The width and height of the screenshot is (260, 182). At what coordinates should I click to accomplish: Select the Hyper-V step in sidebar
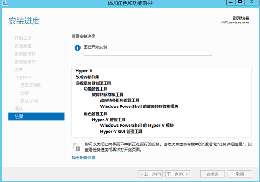pos(23,77)
